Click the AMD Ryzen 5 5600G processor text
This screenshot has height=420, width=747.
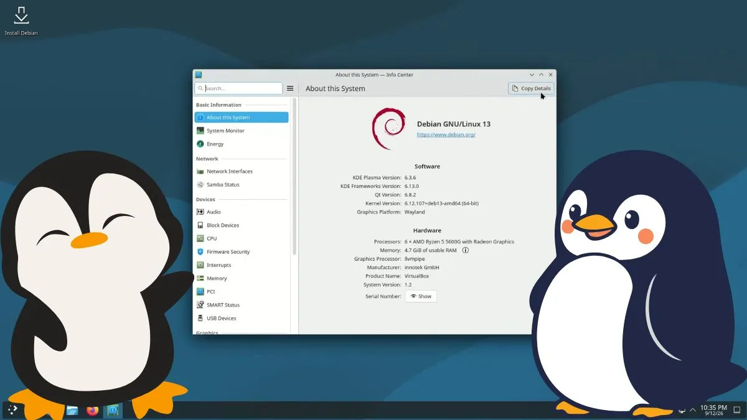click(459, 241)
